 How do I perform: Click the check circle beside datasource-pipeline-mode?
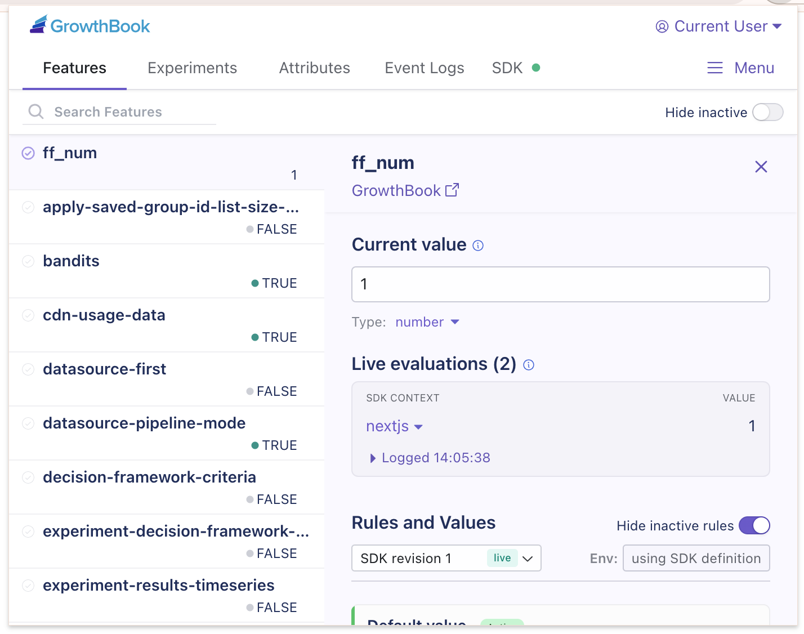pos(28,423)
